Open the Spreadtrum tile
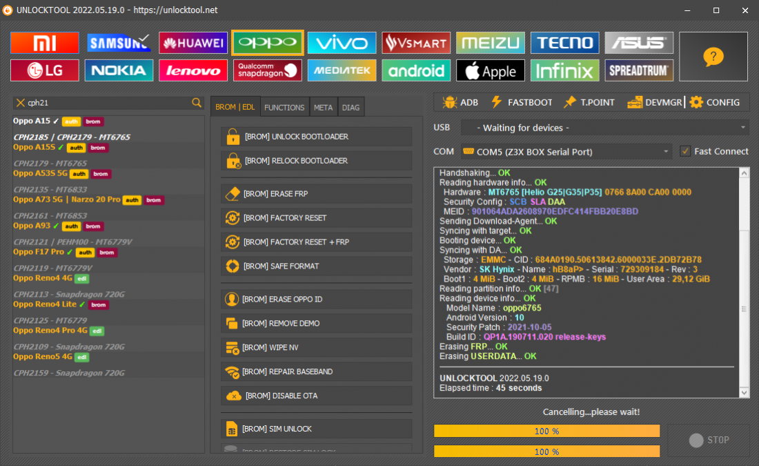This screenshot has width=759, height=466. 639,70
